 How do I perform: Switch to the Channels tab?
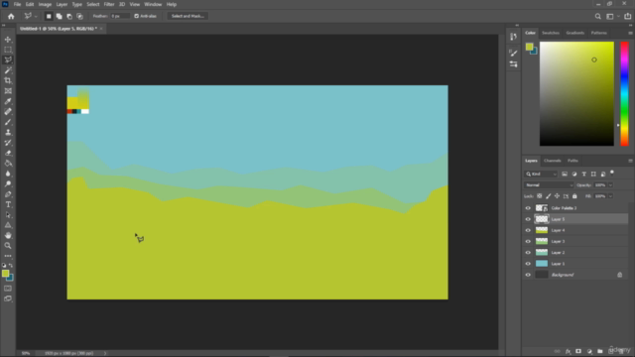pyautogui.click(x=552, y=161)
